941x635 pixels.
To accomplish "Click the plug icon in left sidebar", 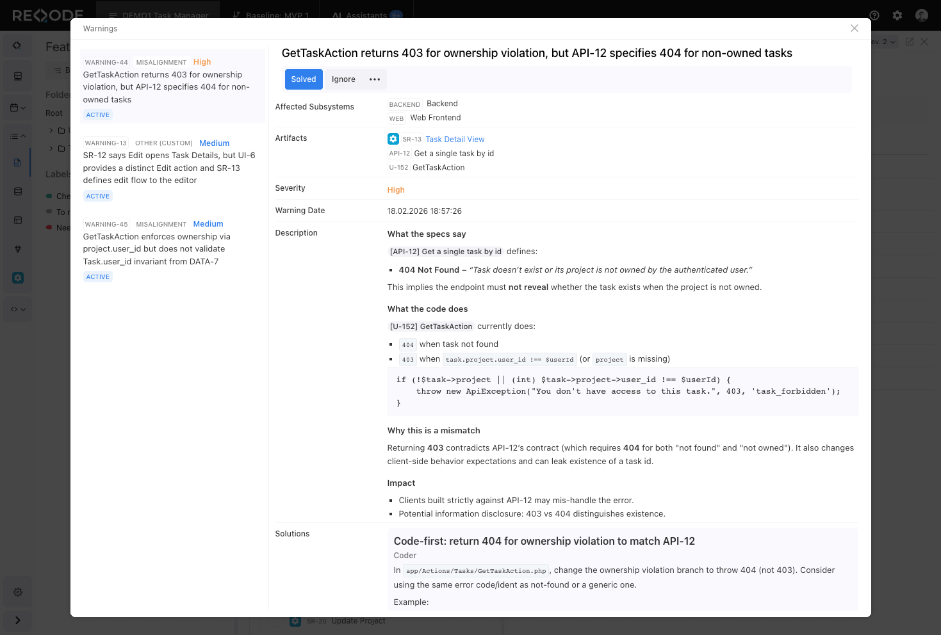I will click(x=18, y=249).
